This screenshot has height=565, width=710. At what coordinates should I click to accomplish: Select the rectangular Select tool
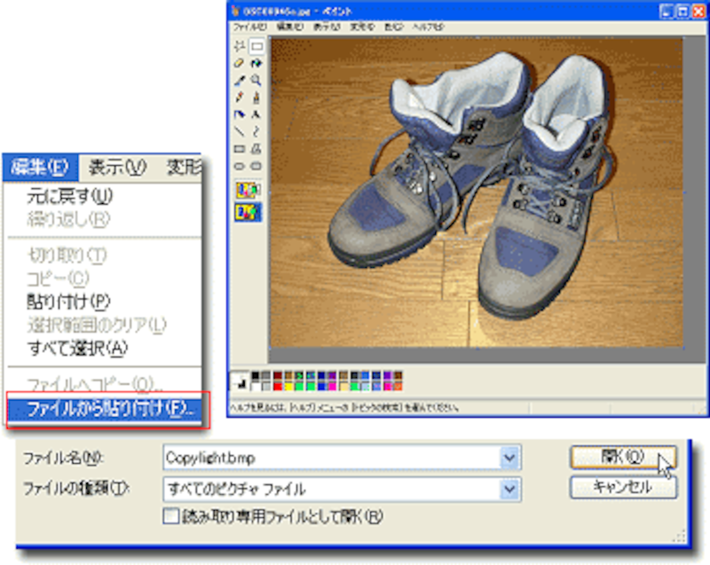pos(256,46)
